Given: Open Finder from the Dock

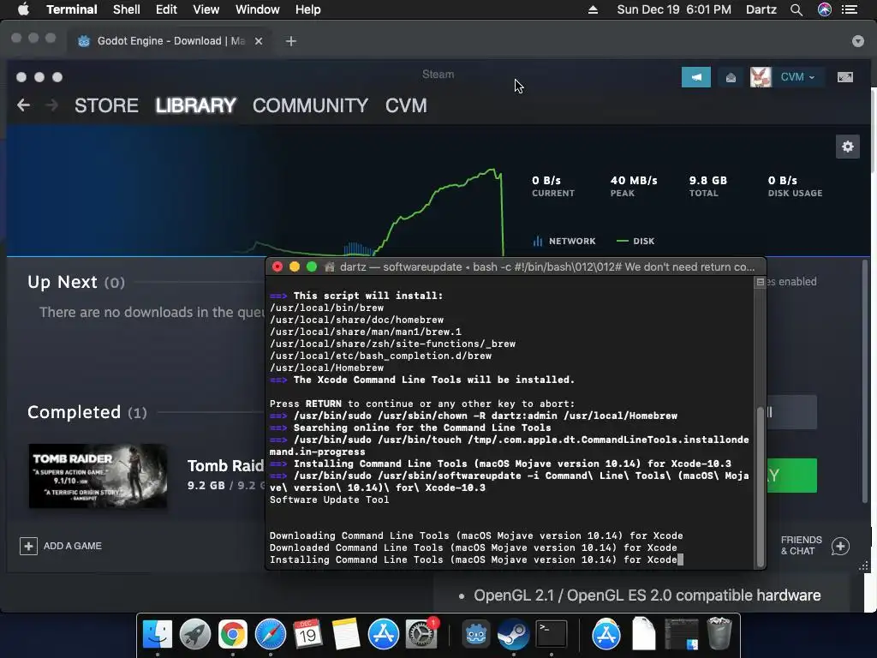Looking at the screenshot, I should tap(158, 635).
